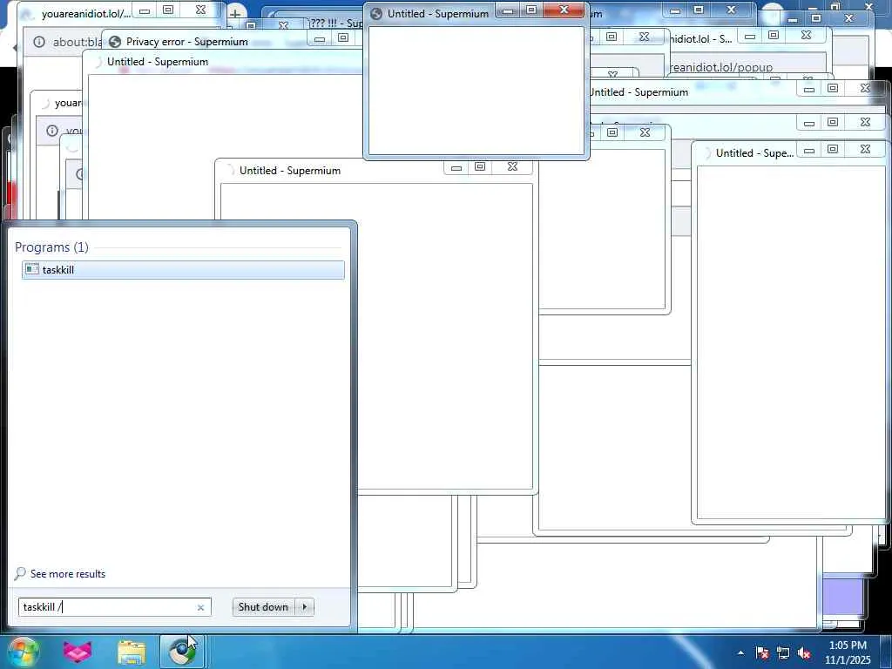
Task: Minimize the Untitled window overlapping the Start menu
Action: point(456,166)
